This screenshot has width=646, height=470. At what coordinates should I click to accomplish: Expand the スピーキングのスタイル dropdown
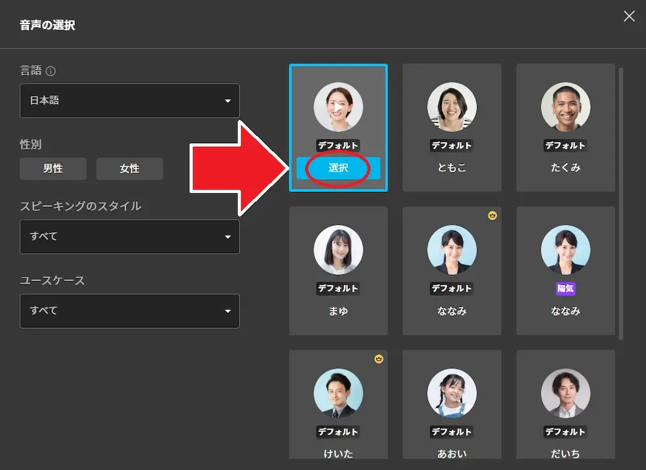pos(129,237)
